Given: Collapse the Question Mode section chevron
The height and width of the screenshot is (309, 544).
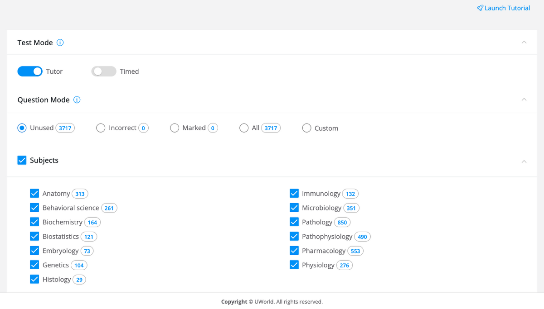Looking at the screenshot, I should pos(524,100).
